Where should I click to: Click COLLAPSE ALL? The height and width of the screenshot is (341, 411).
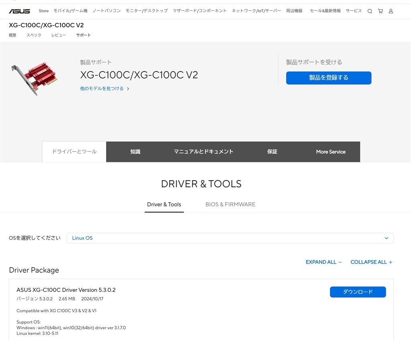[x=371, y=262]
